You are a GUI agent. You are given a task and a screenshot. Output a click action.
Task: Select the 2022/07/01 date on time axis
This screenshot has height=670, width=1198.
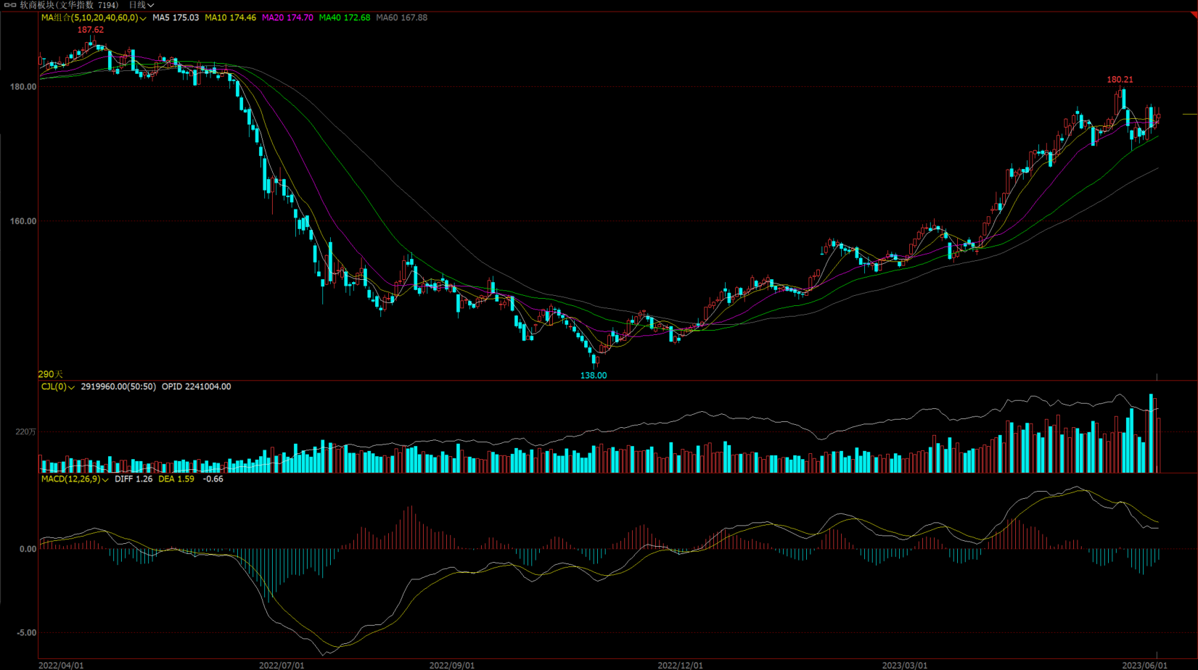[x=282, y=665]
